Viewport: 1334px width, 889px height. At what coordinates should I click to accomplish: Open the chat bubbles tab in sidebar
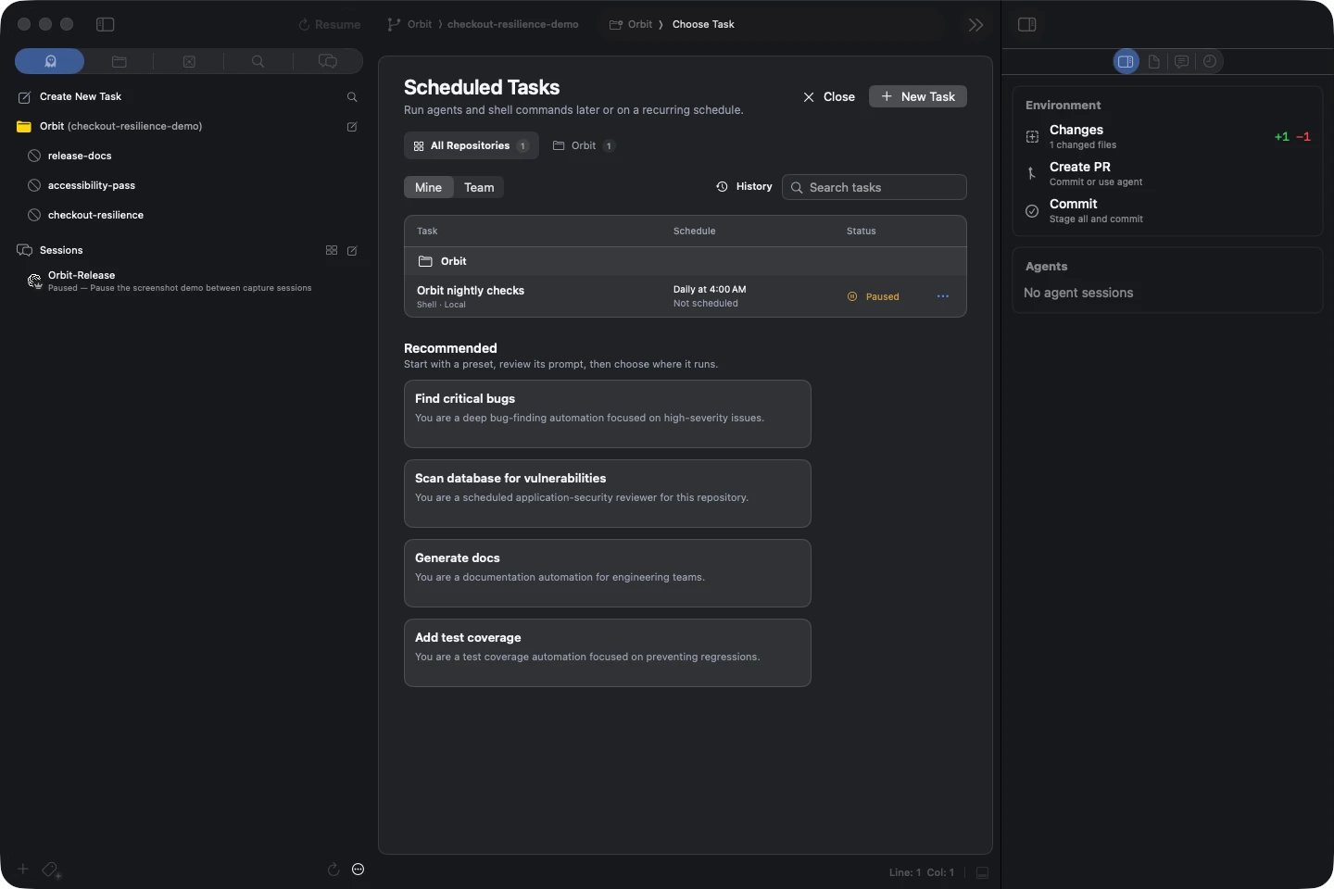pyautogui.click(x=328, y=61)
